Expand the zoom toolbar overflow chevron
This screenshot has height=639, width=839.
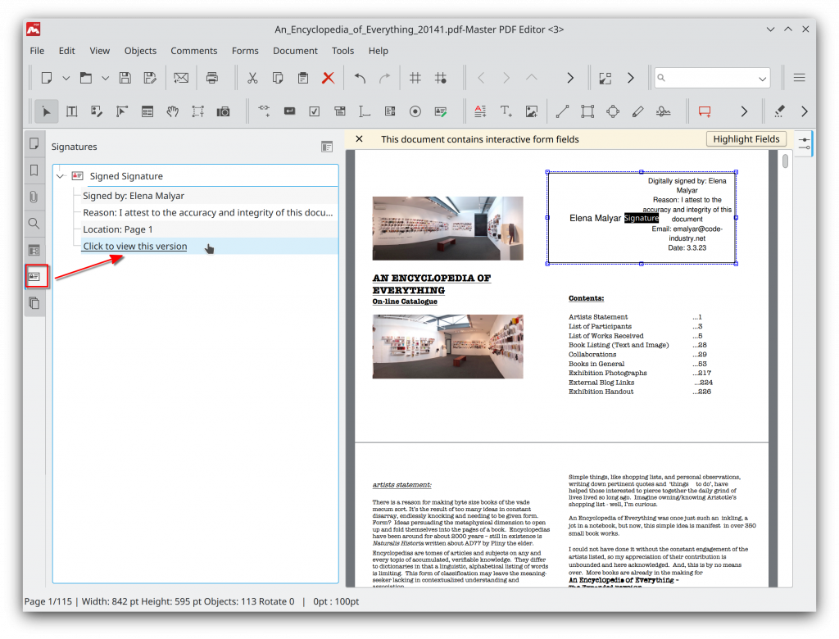tap(631, 78)
